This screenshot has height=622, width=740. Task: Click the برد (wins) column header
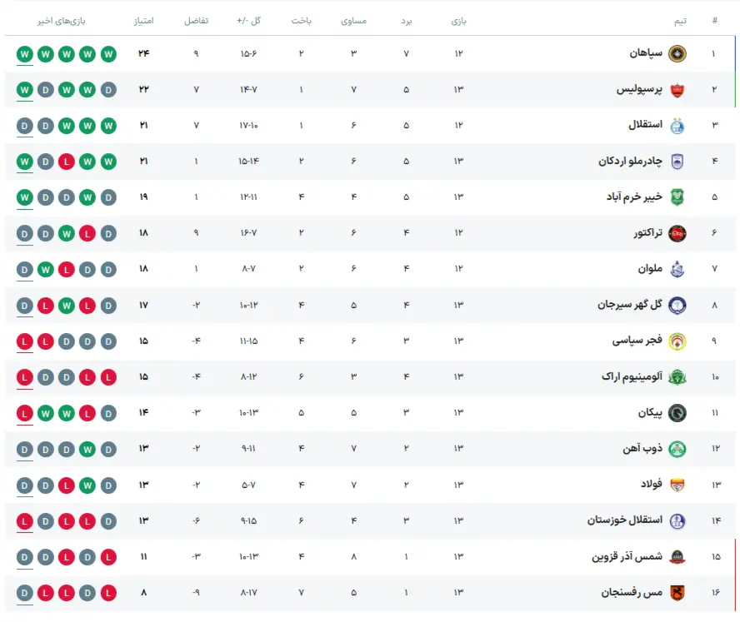point(407,21)
